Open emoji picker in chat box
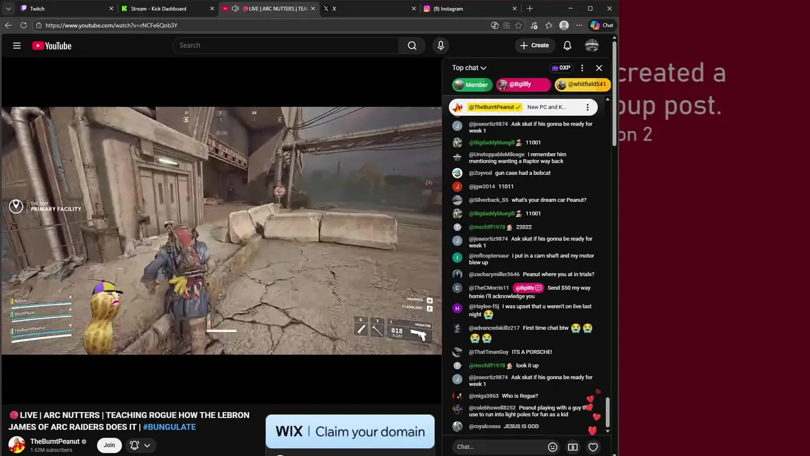Screen dimensions: 810x456 (552, 447)
